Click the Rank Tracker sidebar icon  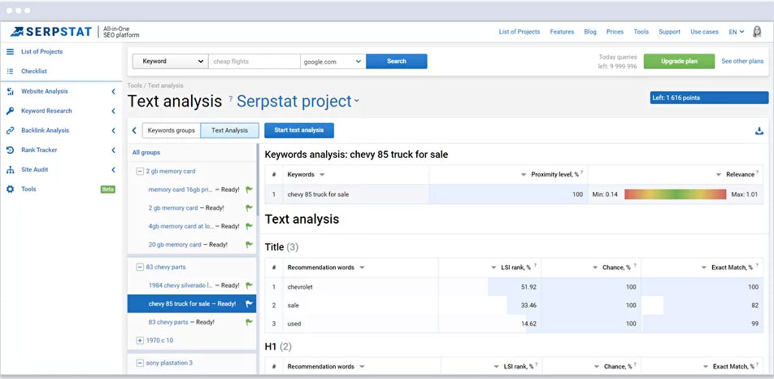11,150
